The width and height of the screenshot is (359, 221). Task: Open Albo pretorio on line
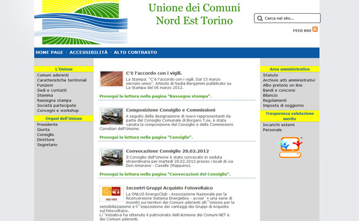[x=283, y=85]
